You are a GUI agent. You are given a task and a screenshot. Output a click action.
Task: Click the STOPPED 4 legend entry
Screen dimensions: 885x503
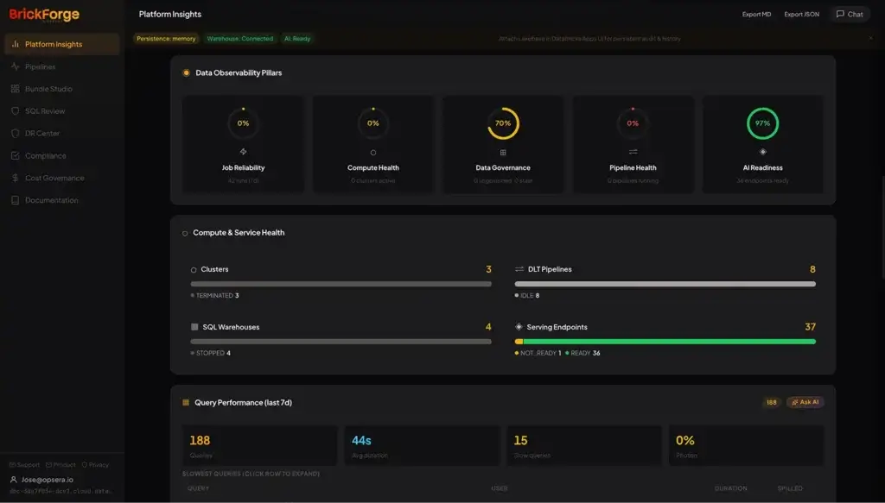click(211, 353)
